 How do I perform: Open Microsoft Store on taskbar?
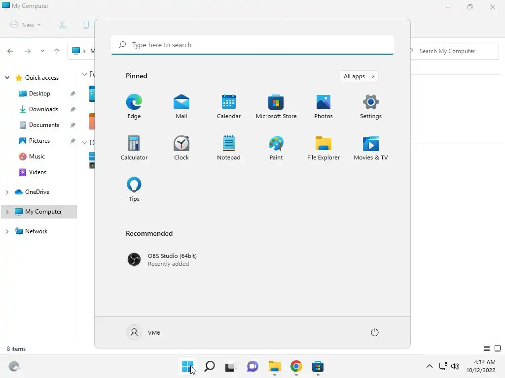tap(318, 366)
